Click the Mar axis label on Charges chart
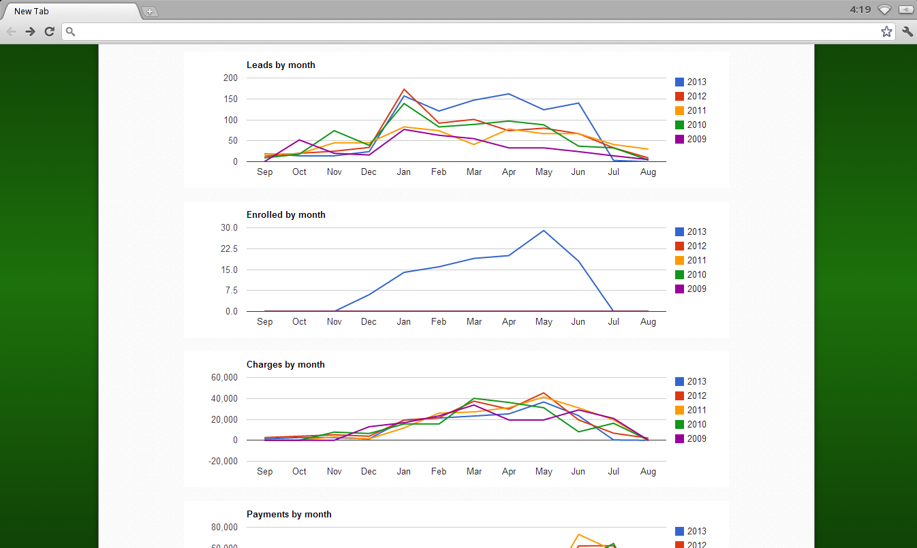917x548 pixels. coord(474,471)
